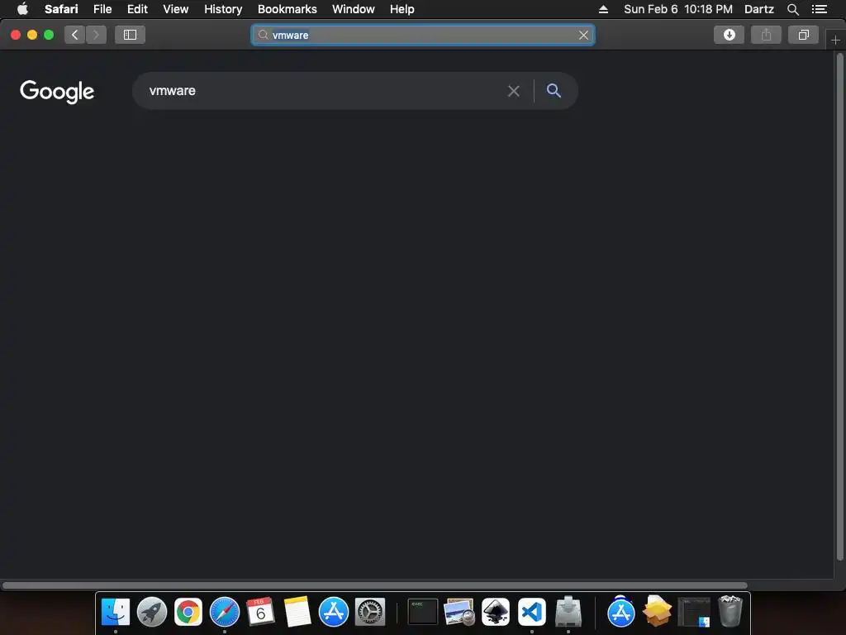Viewport: 846px width, 635px height.
Task: Open Finder from the Dock
Action: coord(116,612)
